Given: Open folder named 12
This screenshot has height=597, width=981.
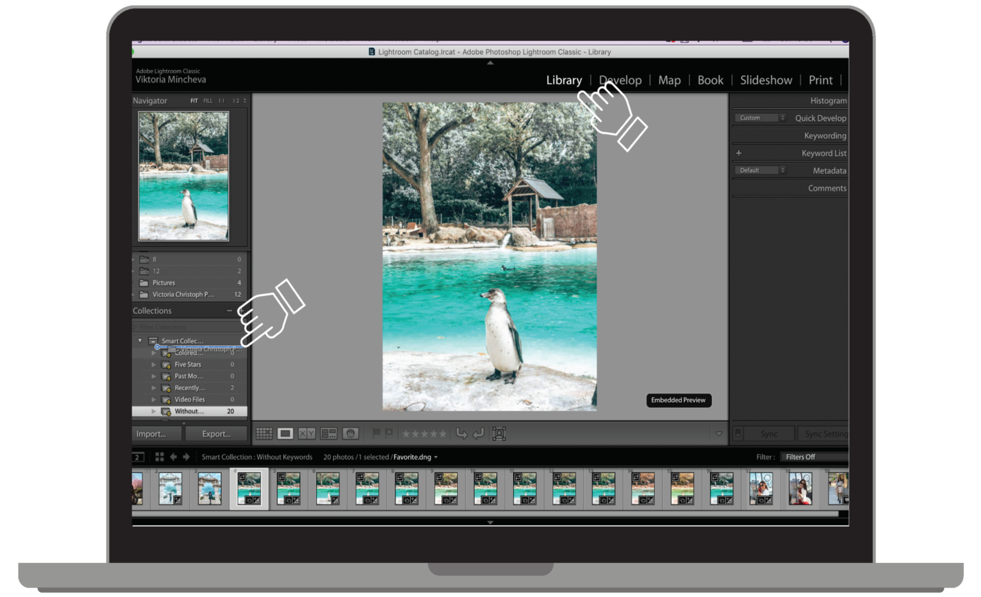Looking at the screenshot, I should click(189, 271).
